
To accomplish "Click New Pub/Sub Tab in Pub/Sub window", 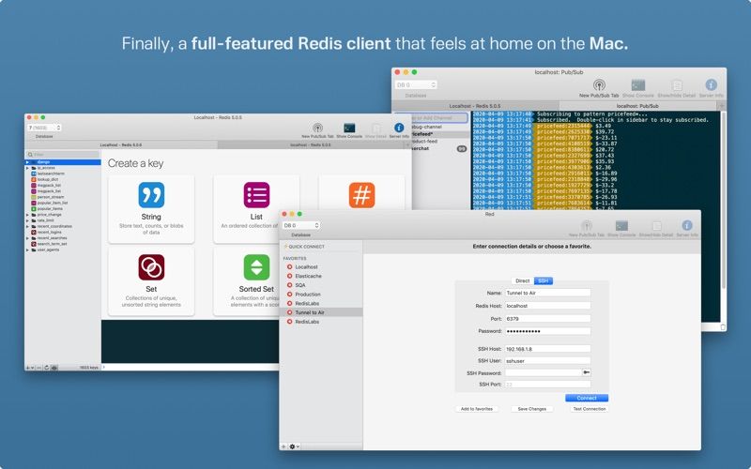I will (599, 88).
